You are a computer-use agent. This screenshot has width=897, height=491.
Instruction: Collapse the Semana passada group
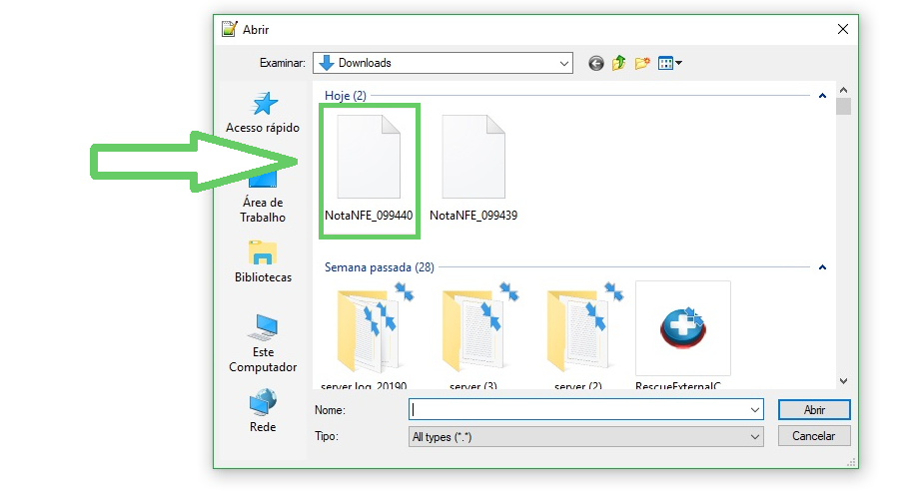(x=822, y=267)
